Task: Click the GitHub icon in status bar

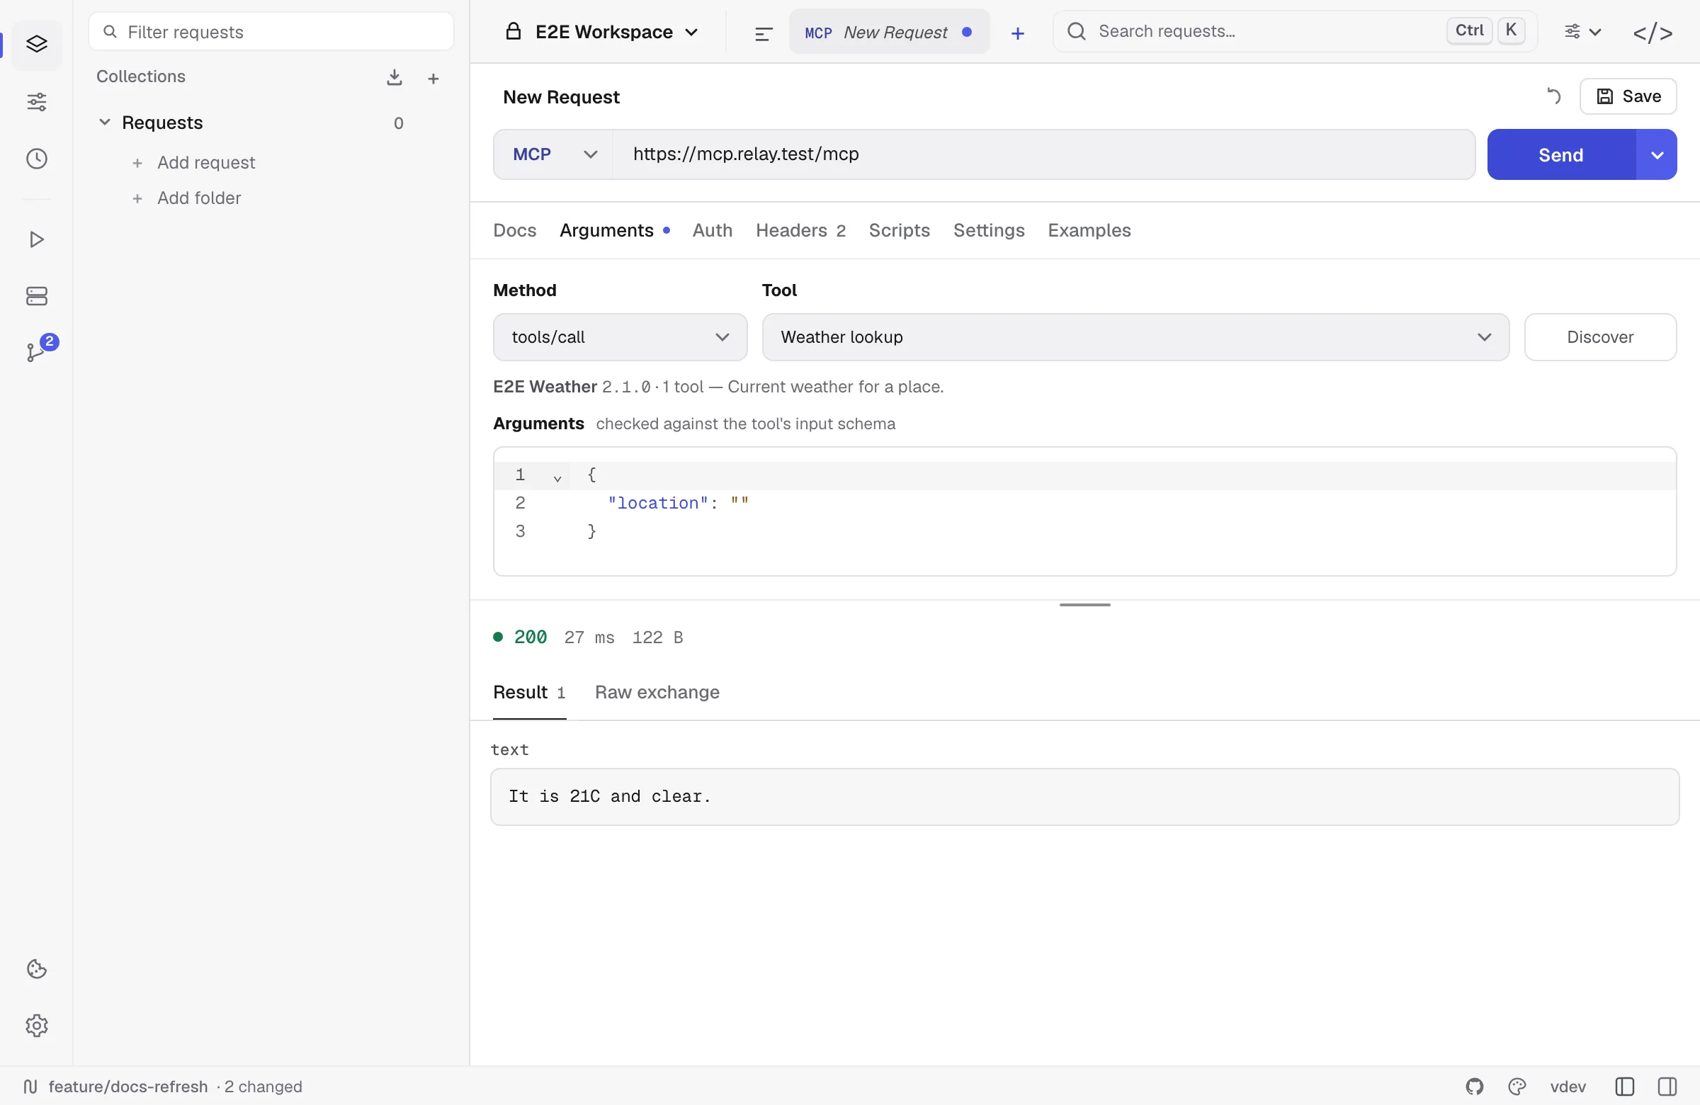Action: click(1474, 1087)
